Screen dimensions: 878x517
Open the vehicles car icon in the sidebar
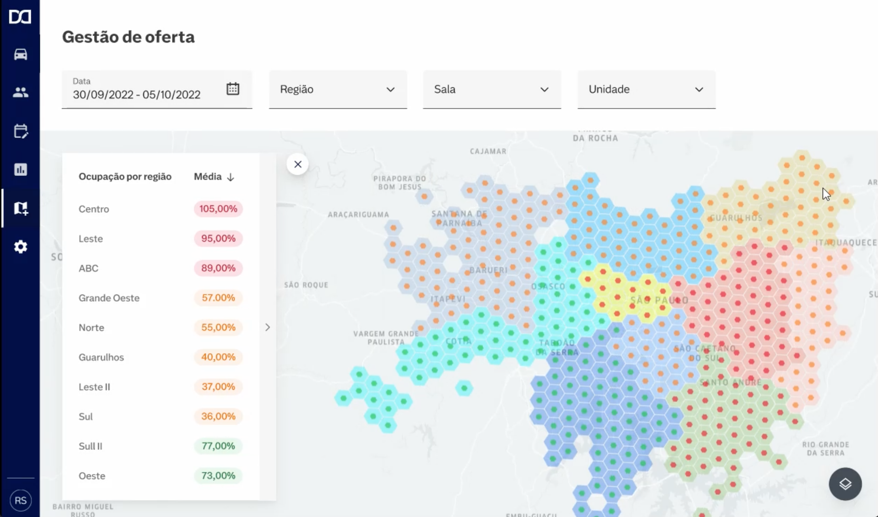(21, 54)
